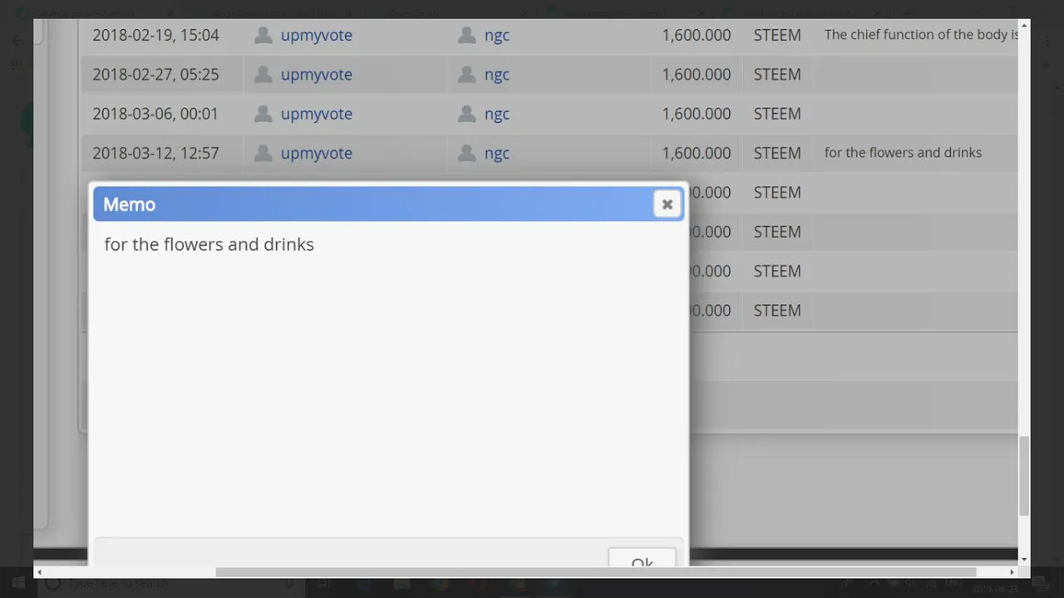Click the scroll-down arrow of the vertical scrollbar
The width and height of the screenshot is (1064, 598).
[x=1024, y=560]
